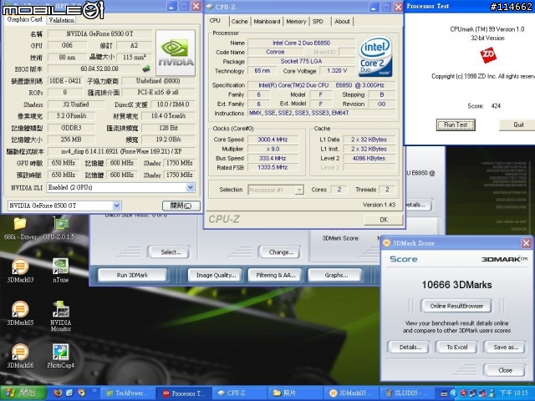Expand the quick launch chevron
This screenshot has height=401, width=535.
click(x=94, y=391)
